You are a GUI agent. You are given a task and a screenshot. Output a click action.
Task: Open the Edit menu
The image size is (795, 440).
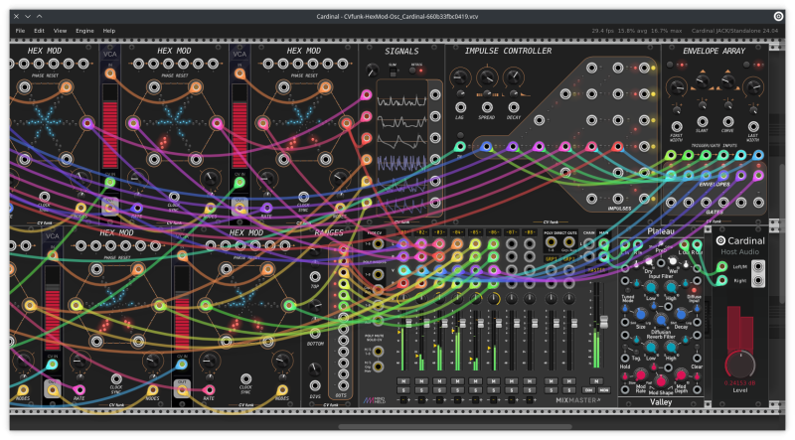[39, 31]
